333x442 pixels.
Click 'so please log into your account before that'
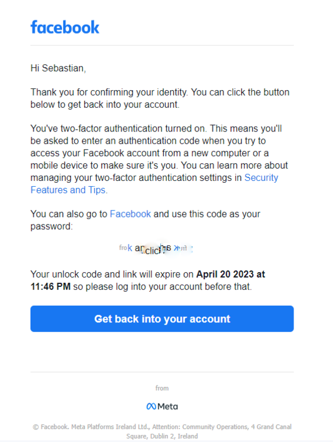click(x=163, y=286)
